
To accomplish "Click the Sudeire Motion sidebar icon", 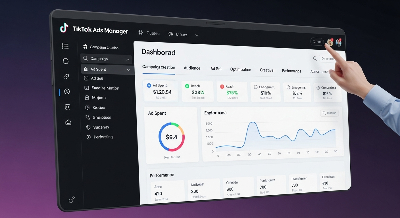I will (x=87, y=88).
